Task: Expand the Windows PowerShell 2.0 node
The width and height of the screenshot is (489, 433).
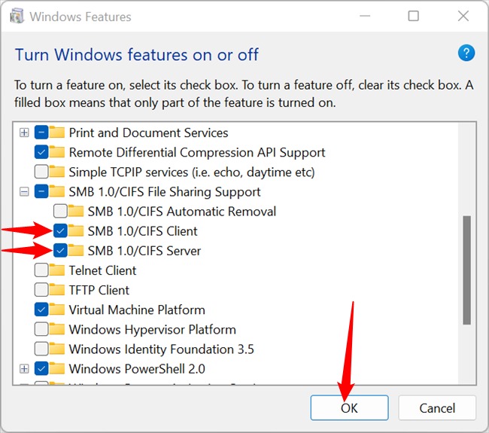Action: pyautogui.click(x=25, y=369)
